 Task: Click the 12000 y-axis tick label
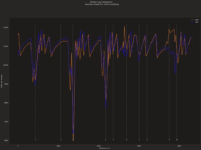(6, 27)
